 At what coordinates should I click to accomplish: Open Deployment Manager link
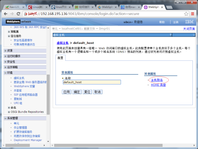click(28, 140)
